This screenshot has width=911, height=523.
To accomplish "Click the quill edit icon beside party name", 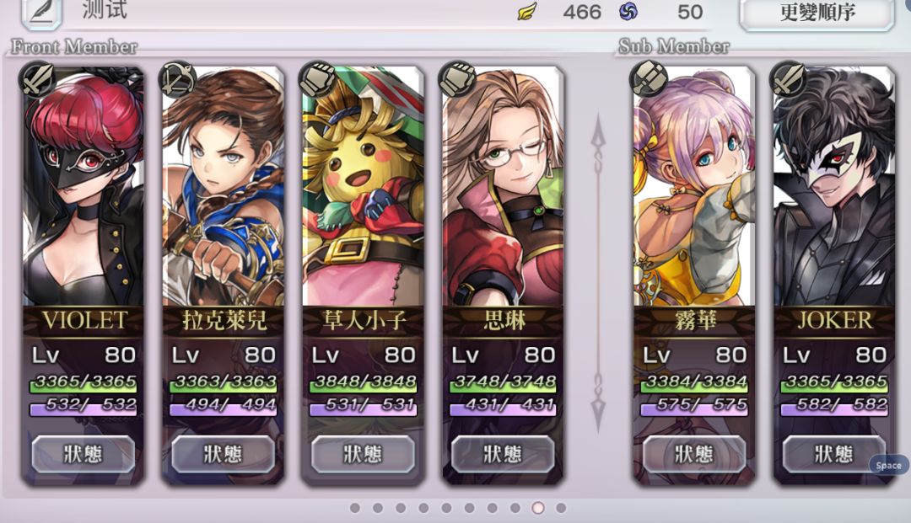I will coord(41,12).
